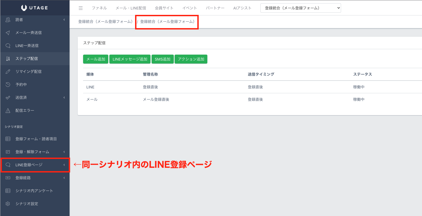Click the speech bubble icon for LINE一斉送信
This screenshot has height=216, width=422.
(8, 46)
